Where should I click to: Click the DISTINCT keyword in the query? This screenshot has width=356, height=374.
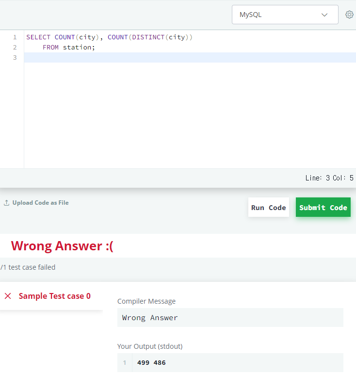(x=148, y=37)
